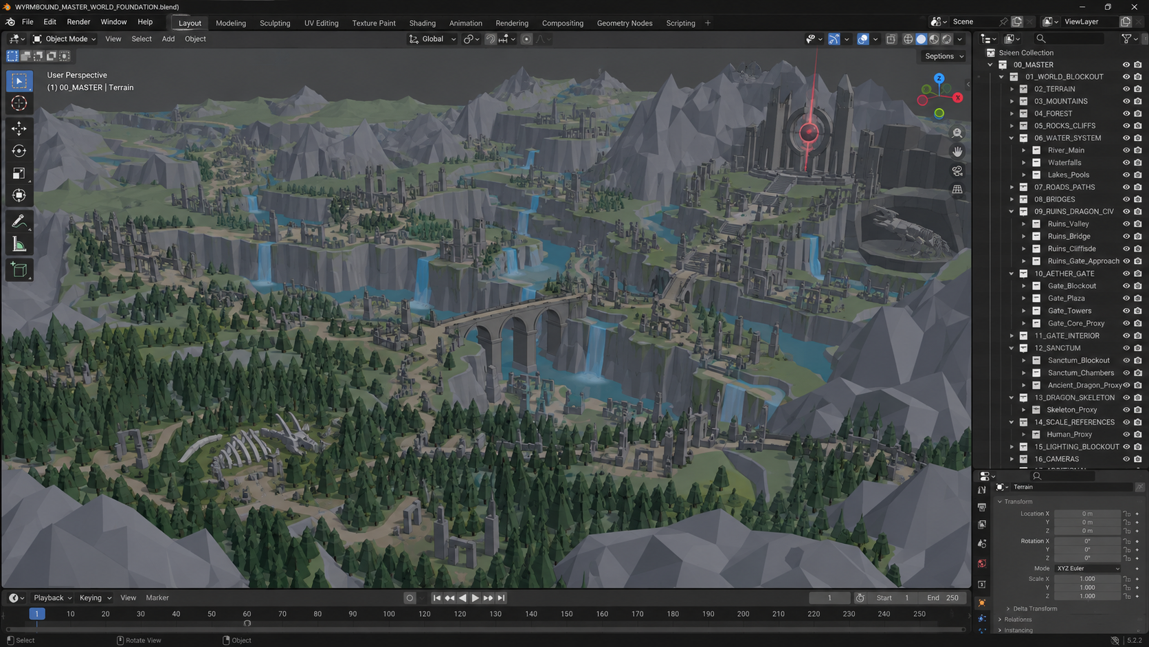Toggle visibility of Gate_Plaza
Image resolution: width=1149 pixels, height=647 pixels.
pos(1126,298)
